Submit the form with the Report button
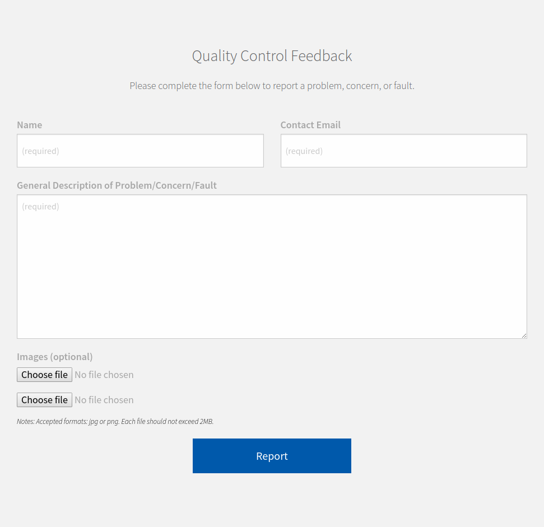Image resolution: width=544 pixels, height=527 pixels. click(272, 456)
